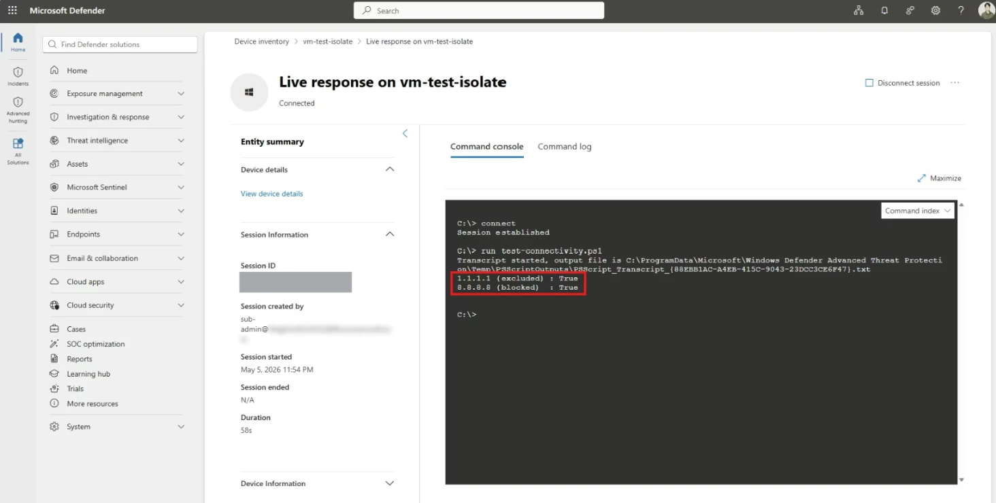Click the 'May 5, 2026 11:54 PM' value
996x503 pixels.
point(277,370)
